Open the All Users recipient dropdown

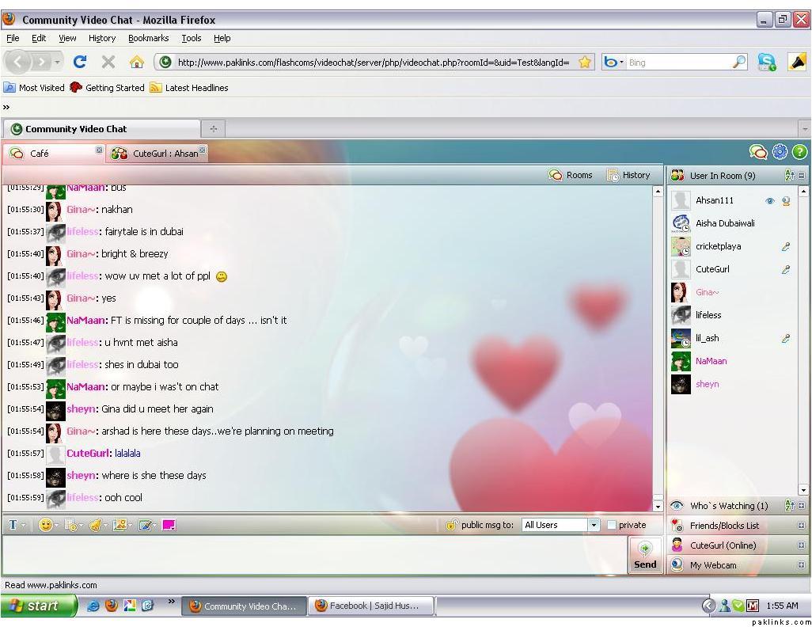click(594, 525)
